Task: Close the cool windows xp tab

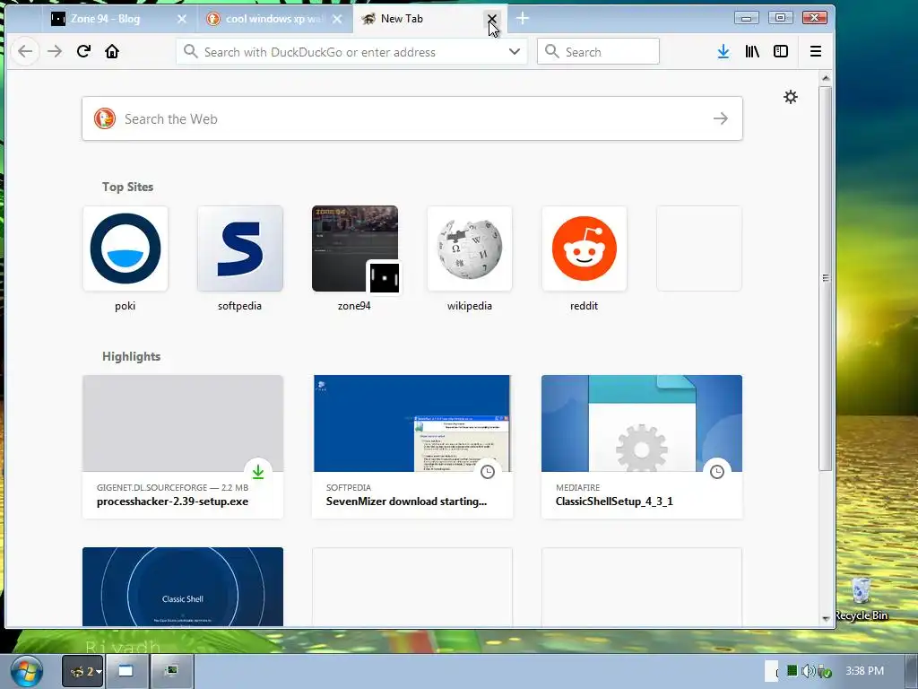Action: pyautogui.click(x=337, y=19)
